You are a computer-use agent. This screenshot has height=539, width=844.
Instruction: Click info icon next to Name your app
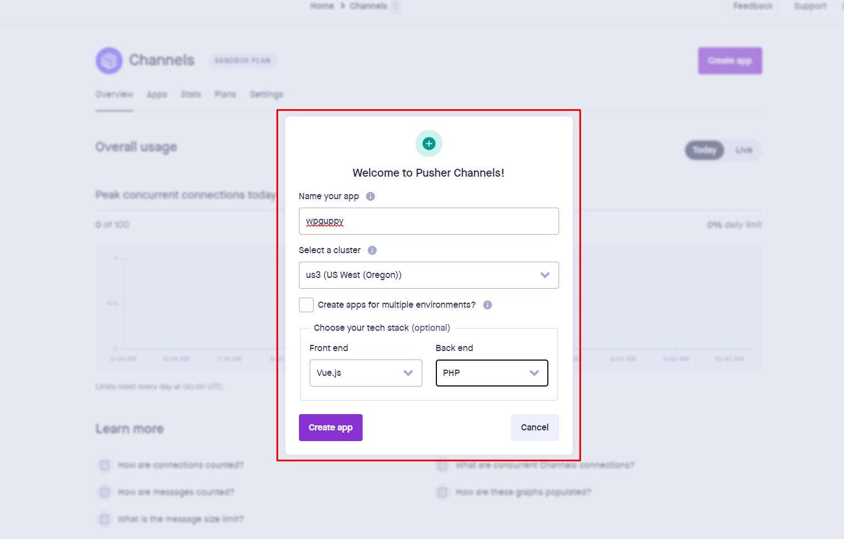[x=370, y=196]
